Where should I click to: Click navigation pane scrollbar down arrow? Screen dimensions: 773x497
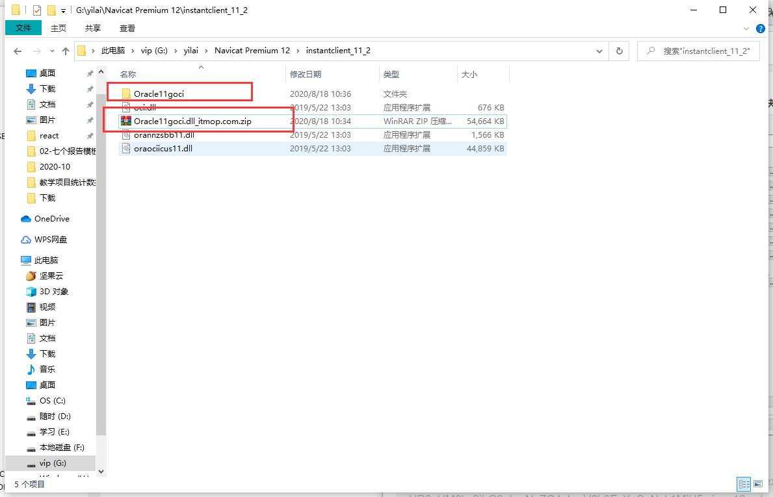coord(101,472)
